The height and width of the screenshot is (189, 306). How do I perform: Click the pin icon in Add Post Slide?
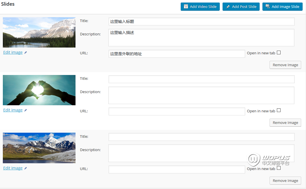pos(228,7)
